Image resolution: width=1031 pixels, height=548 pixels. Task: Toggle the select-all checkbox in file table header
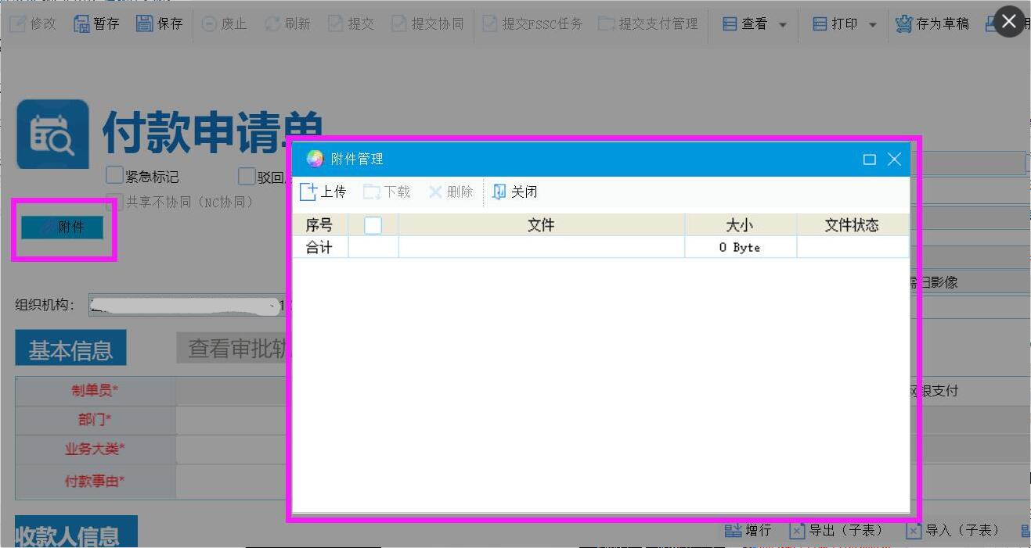coord(373,225)
